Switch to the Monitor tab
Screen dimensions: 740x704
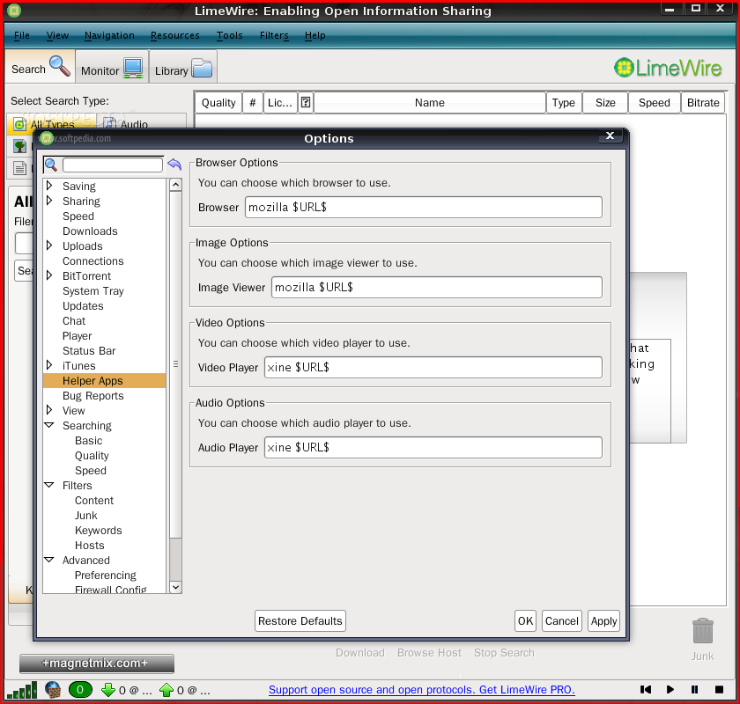(x=112, y=68)
